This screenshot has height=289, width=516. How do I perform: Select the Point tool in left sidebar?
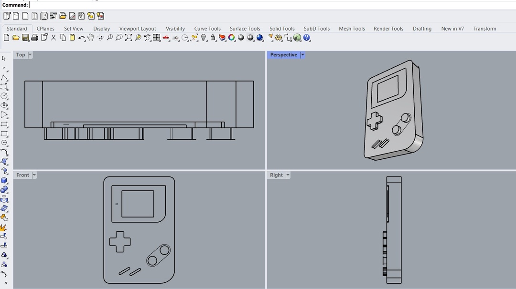[4, 68]
